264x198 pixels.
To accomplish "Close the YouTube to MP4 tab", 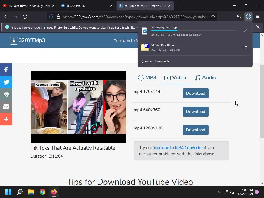I will click(169, 6).
